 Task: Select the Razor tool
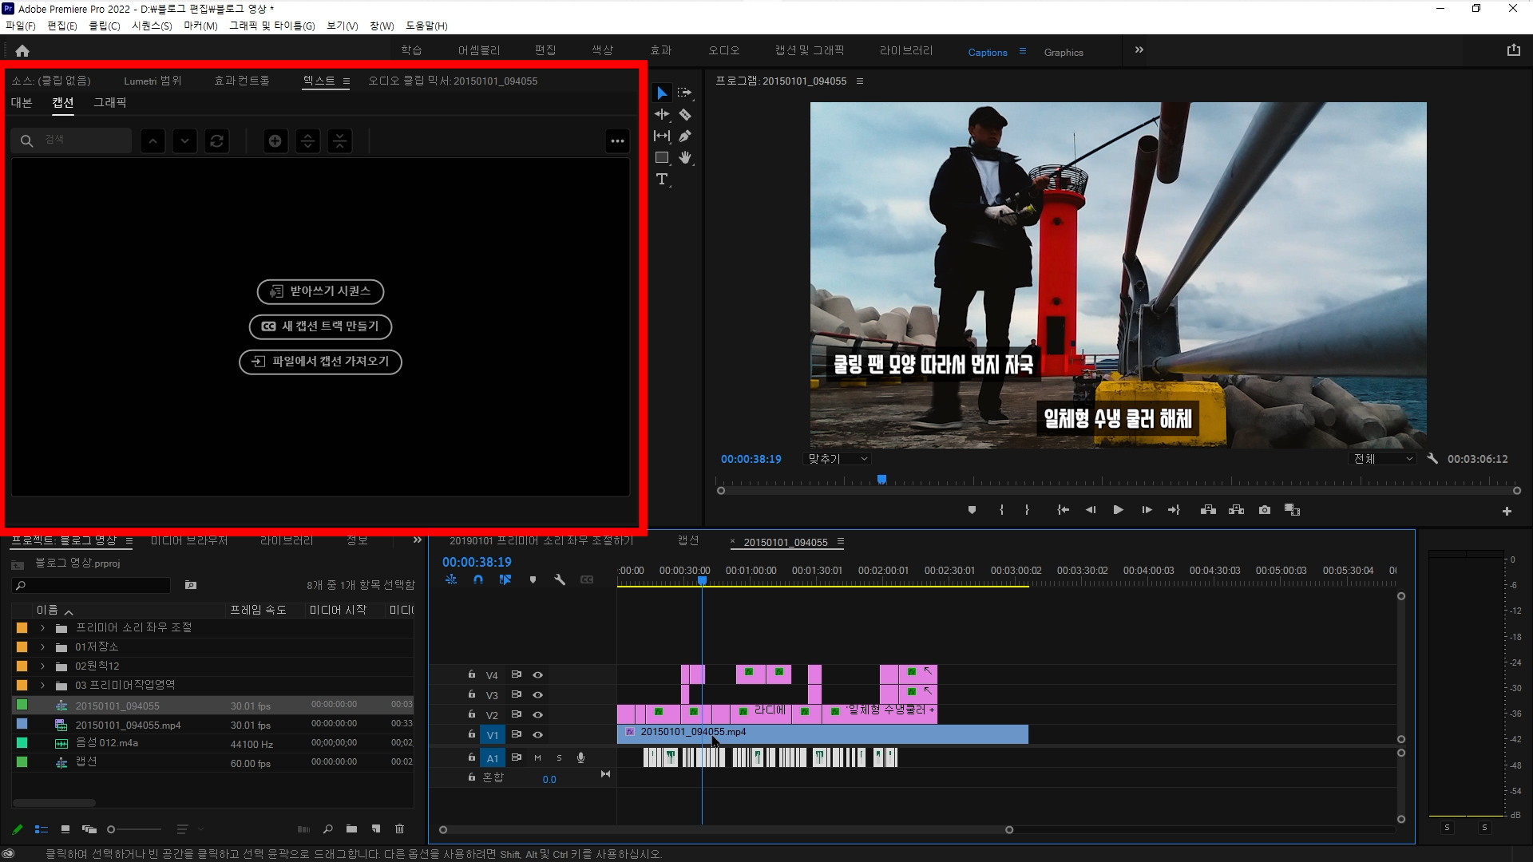click(x=685, y=115)
